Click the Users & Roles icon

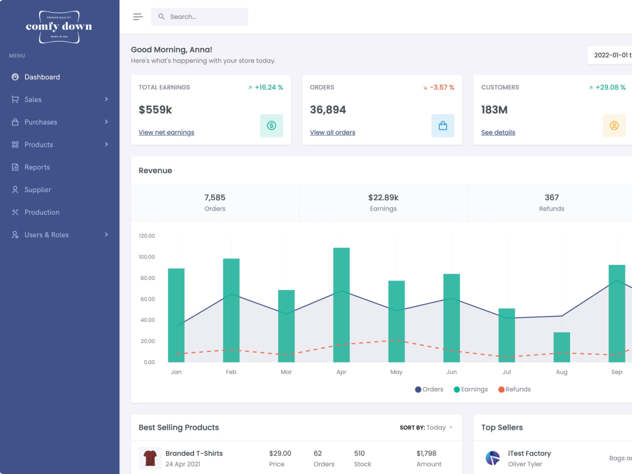click(15, 234)
